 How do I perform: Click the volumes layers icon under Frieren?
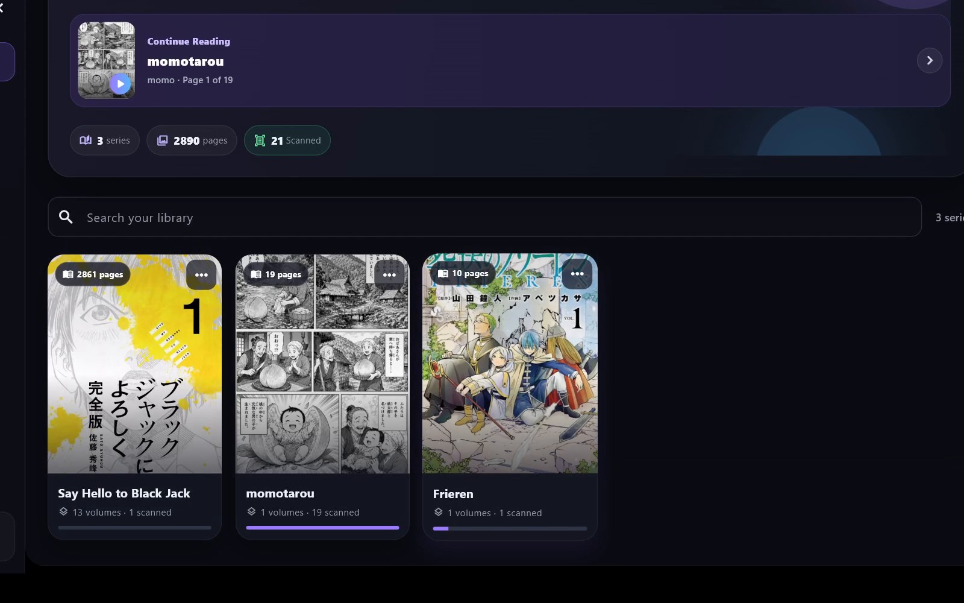click(439, 513)
